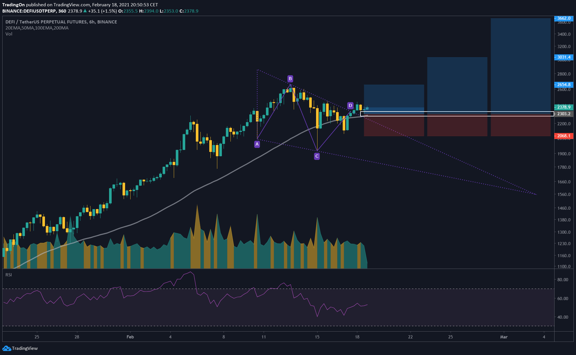Image resolution: width=576 pixels, height=355 pixels.
Task: Select the pattern point label D
Action: 350,106
